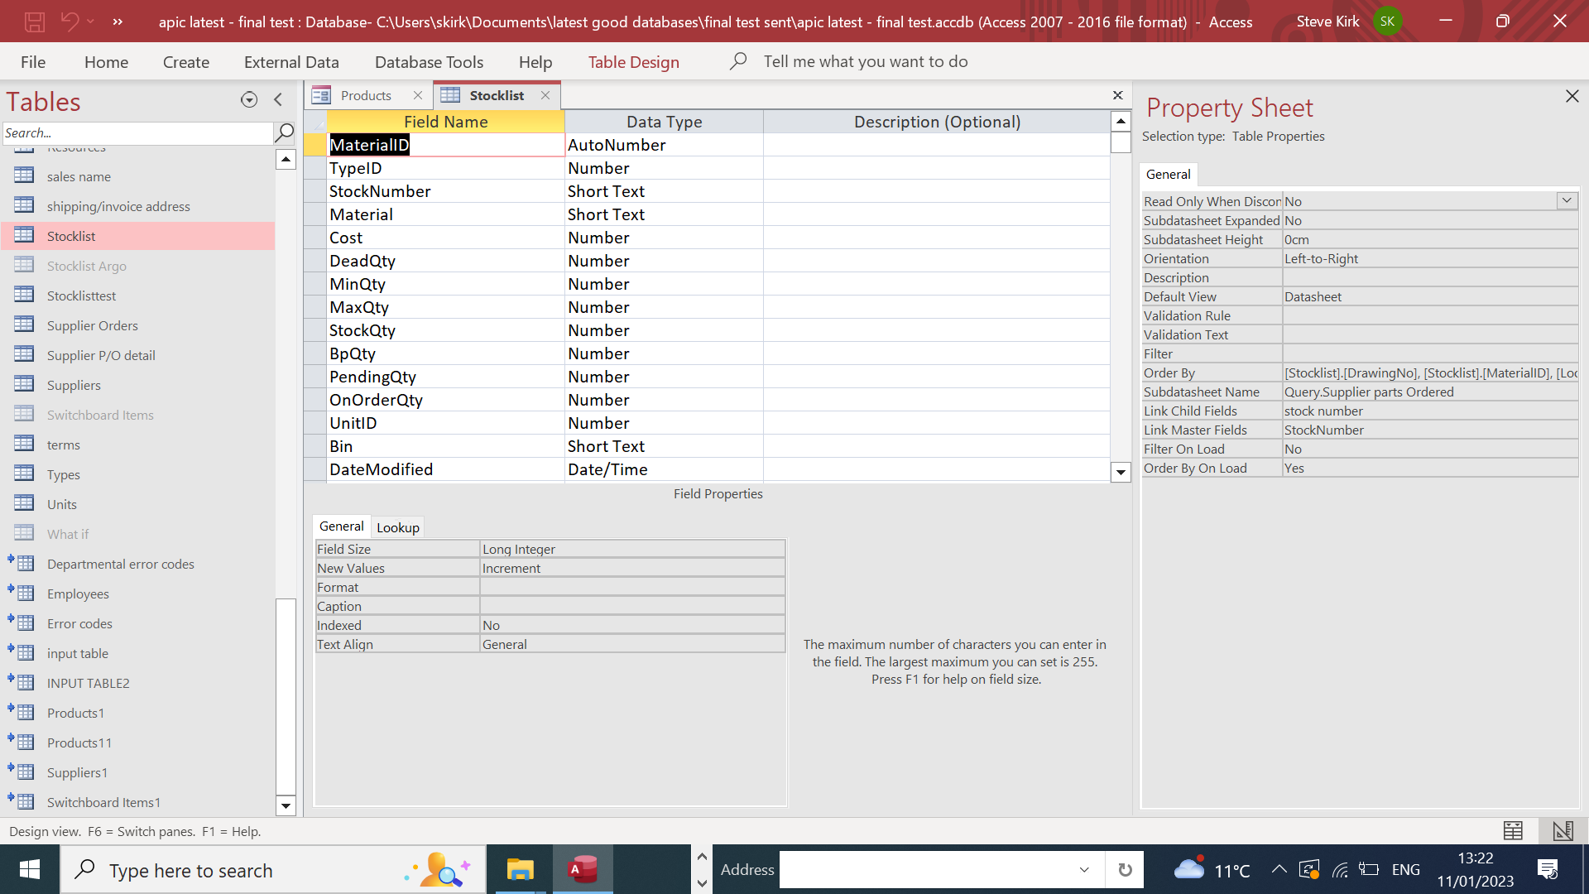Show hidden system tray icons chevron
Image resolution: width=1589 pixels, height=894 pixels.
click(1279, 869)
